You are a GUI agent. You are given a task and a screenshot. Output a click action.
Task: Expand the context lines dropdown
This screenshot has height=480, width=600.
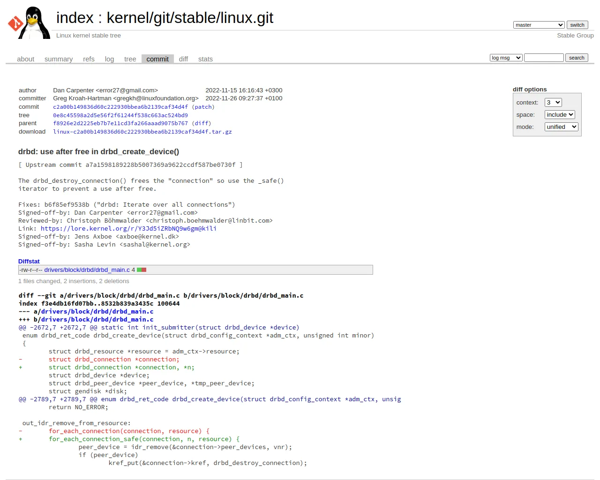pos(553,102)
